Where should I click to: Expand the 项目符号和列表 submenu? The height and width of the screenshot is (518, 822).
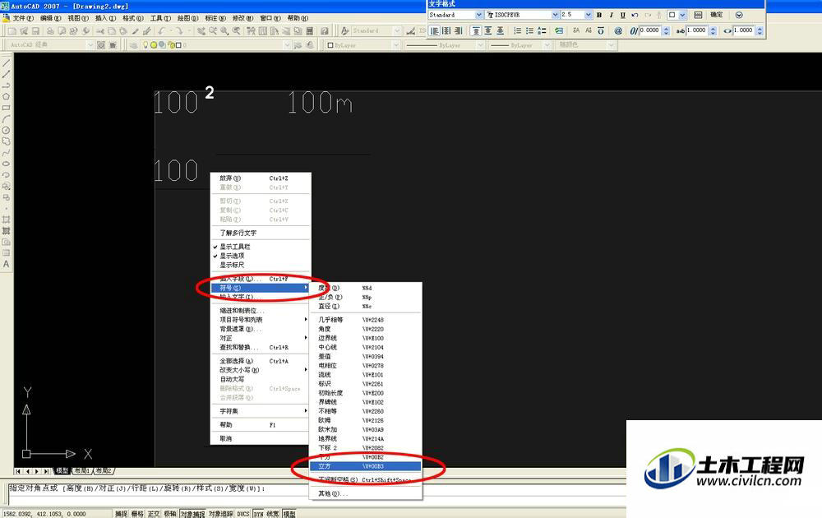[x=261, y=319]
